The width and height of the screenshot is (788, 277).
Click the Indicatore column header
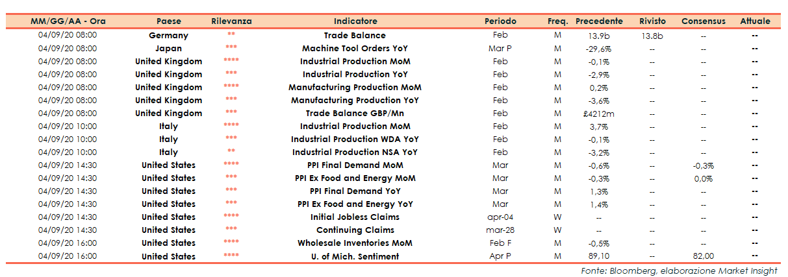(x=355, y=21)
